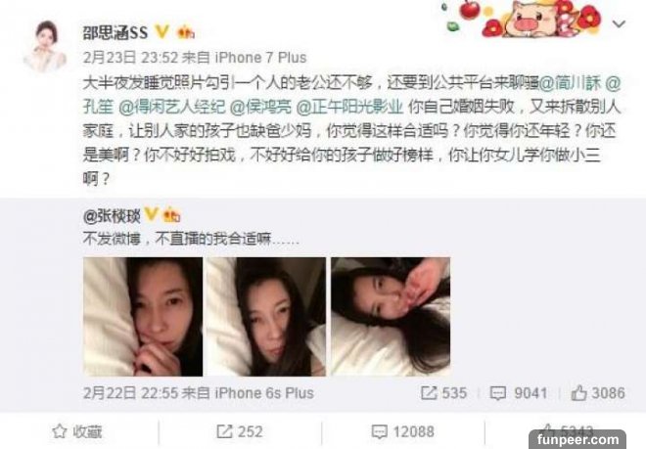
Task: Repost this post via the 252 button
Action: (240, 431)
